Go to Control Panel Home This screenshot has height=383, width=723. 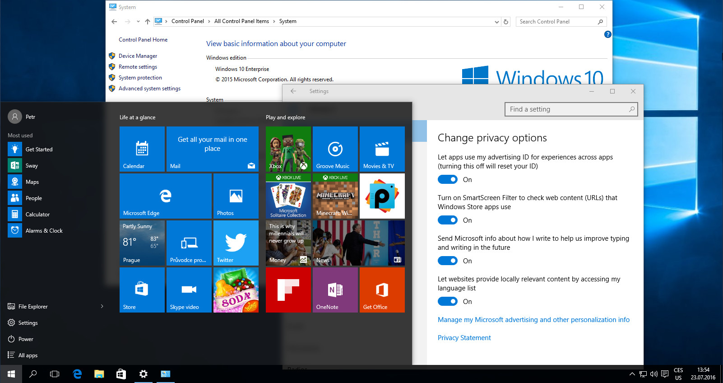coord(143,40)
